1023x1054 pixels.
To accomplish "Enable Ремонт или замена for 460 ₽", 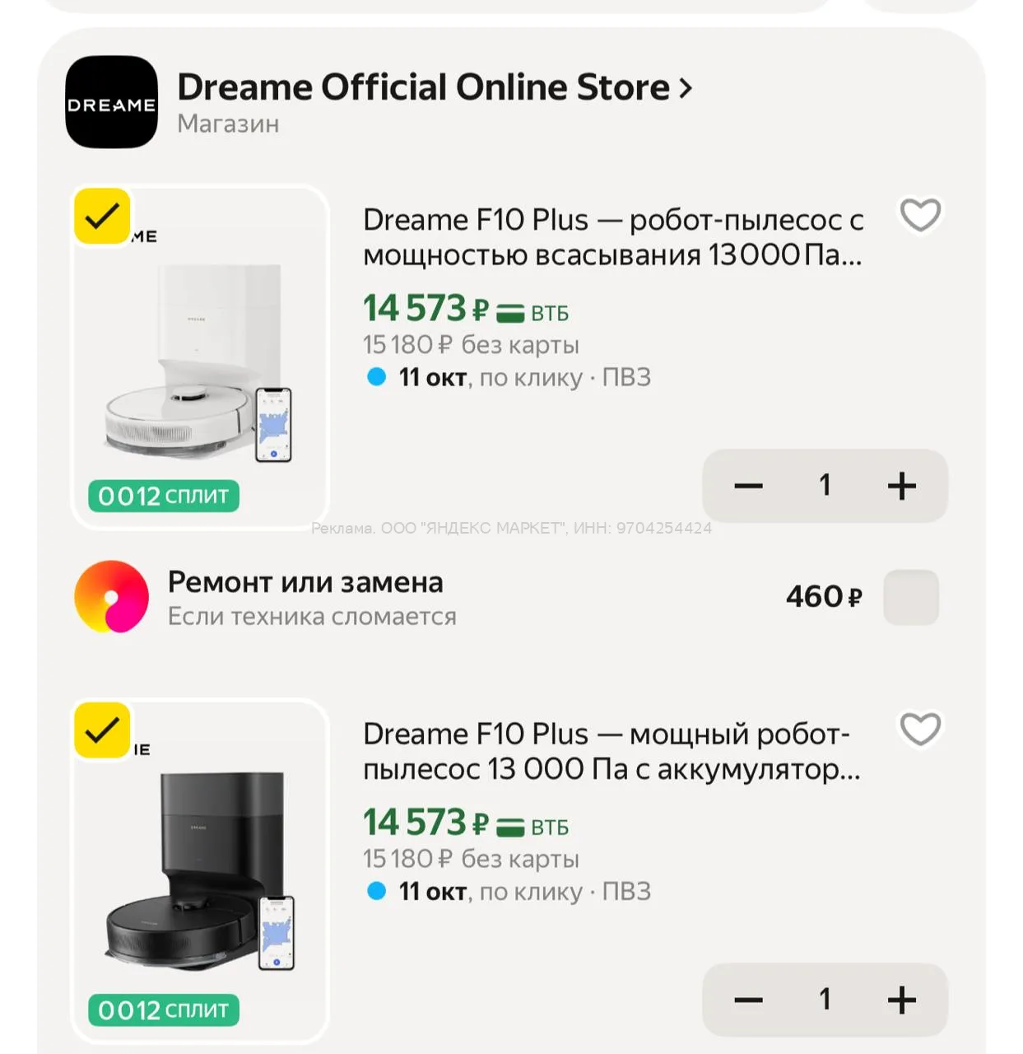I will tap(911, 597).
